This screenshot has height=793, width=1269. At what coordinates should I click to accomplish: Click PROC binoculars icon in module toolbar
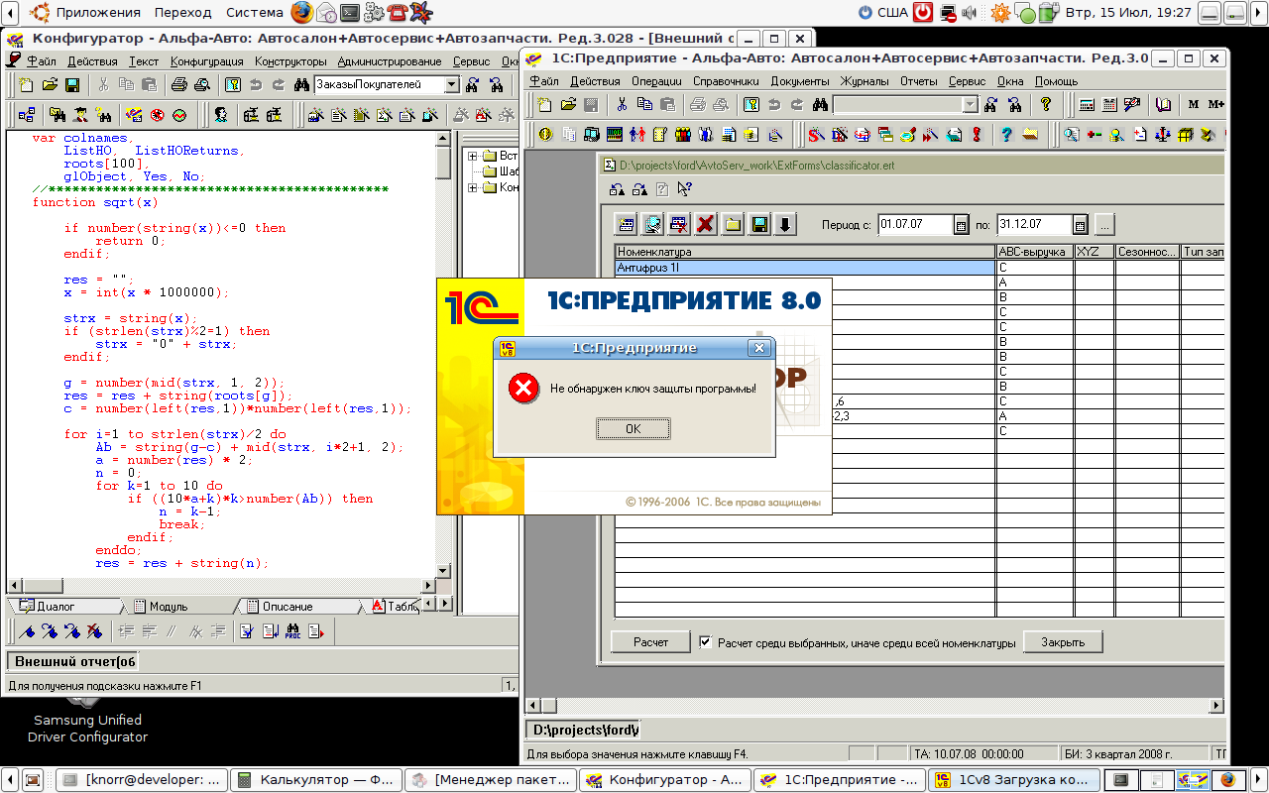click(x=292, y=630)
